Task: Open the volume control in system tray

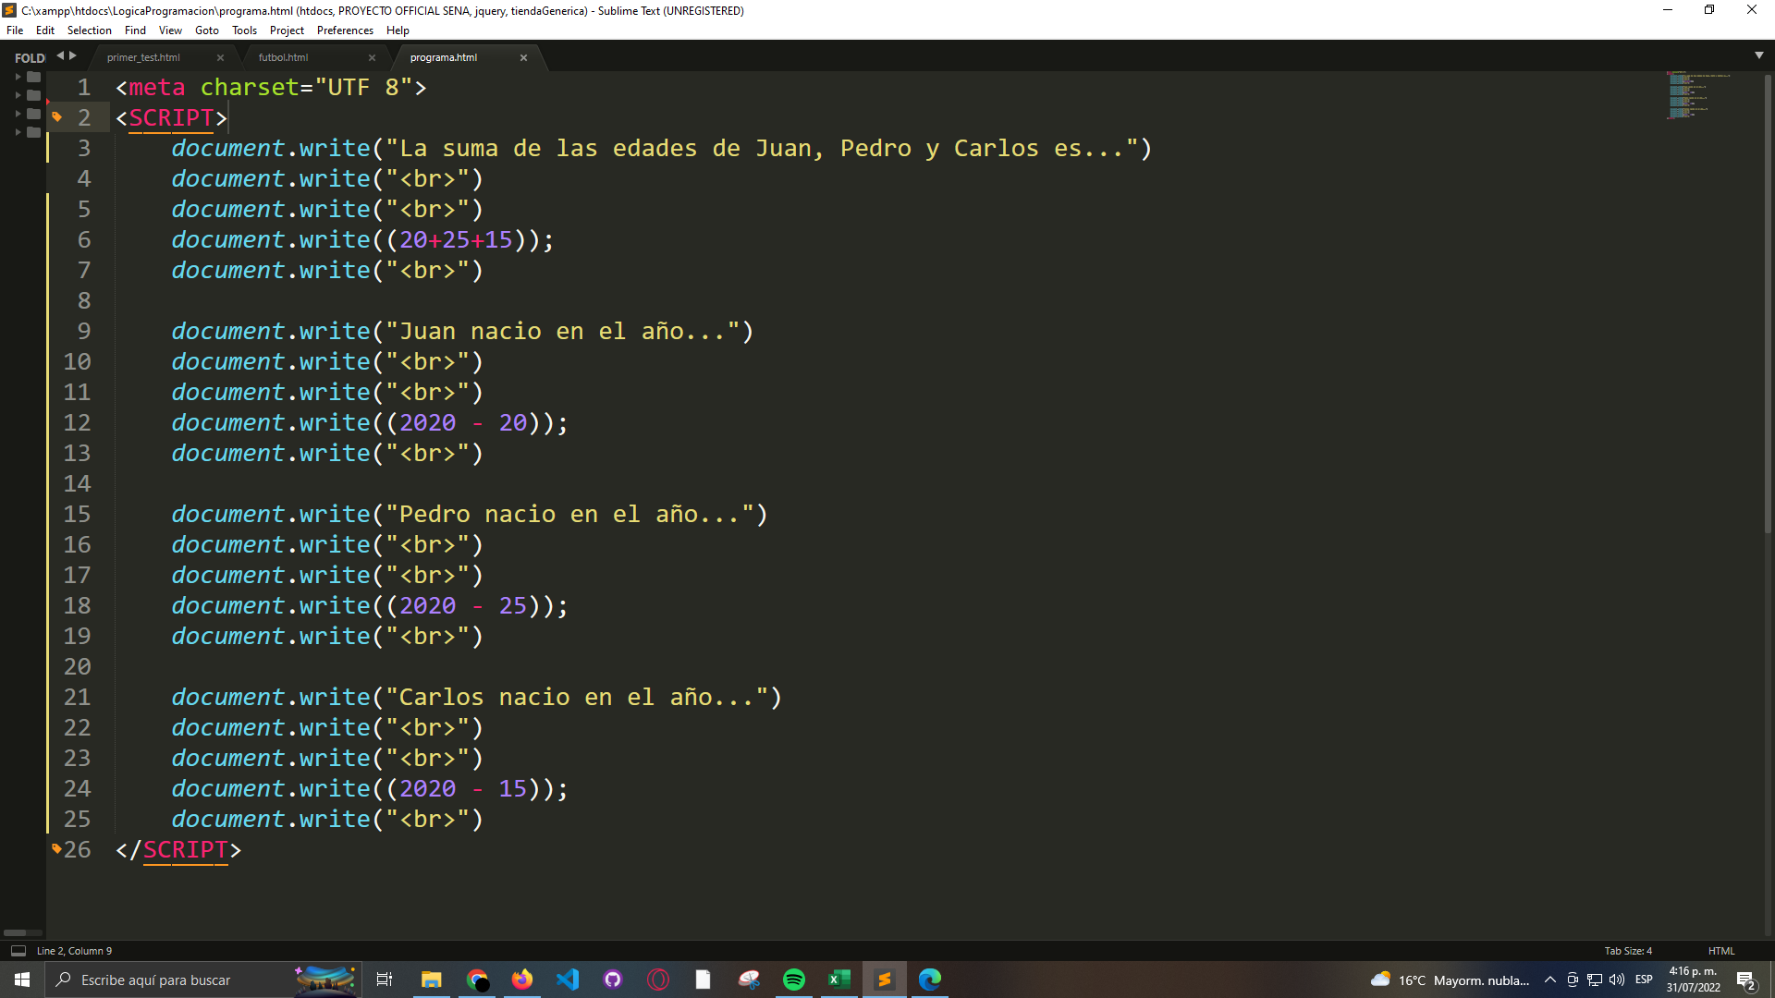Action: pos(1617,980)
